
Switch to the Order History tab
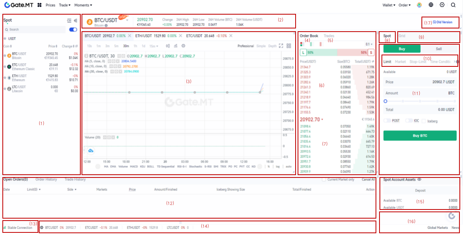(46, 179)
